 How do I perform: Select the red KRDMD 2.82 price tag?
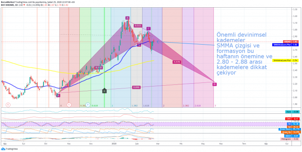pos(291,41)
